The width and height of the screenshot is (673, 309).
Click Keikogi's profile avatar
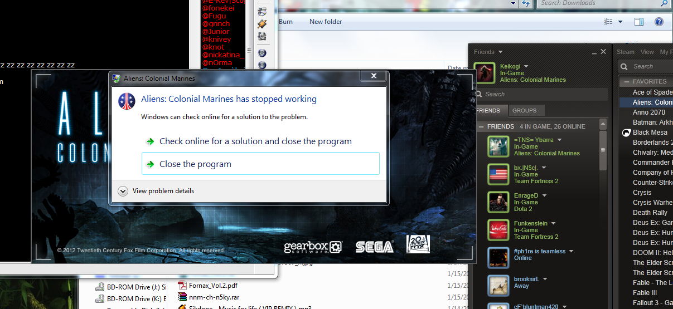point(485,73)
